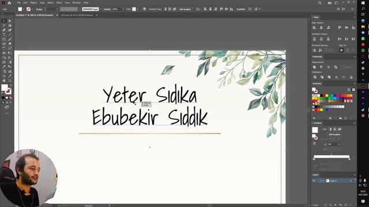Click Vertical Align Bottom in the Align panel
The width and height of the screenshot is (369, 207).
tap(353, 28)
